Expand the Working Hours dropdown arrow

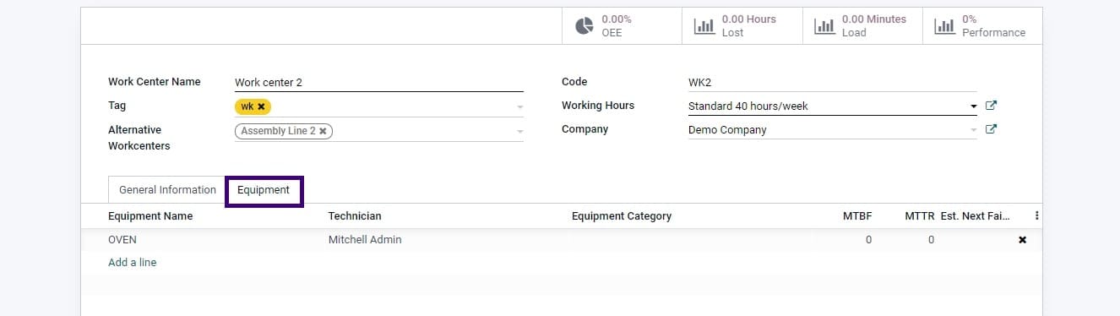coord(973,106)
